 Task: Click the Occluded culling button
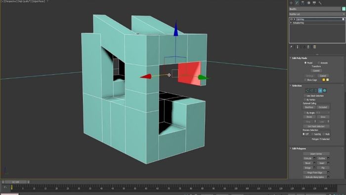[323, 107]
